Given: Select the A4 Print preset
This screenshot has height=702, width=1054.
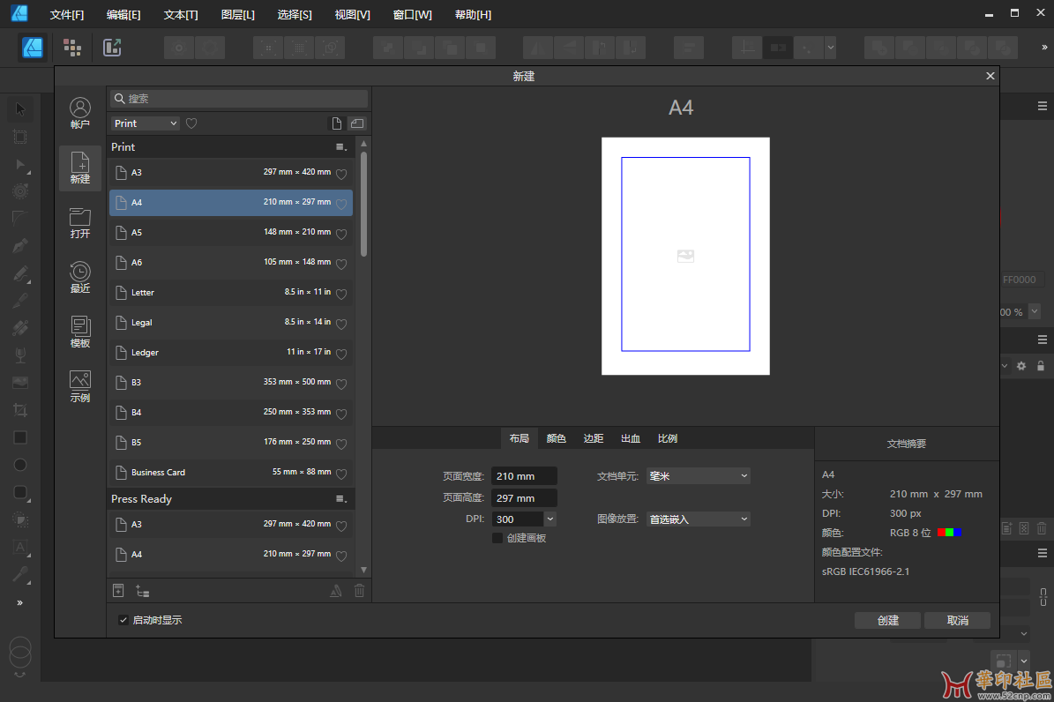Looking at the screenshot, I should click(x=231, y=202).
